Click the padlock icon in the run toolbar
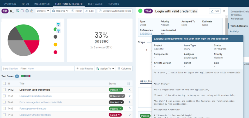The image size is (249, 118). click(x=32, y=11)
